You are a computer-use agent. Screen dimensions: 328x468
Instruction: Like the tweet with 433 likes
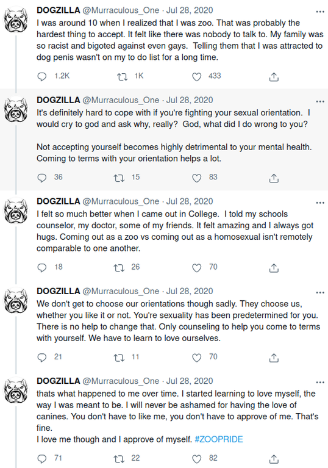tap(196, 77)
